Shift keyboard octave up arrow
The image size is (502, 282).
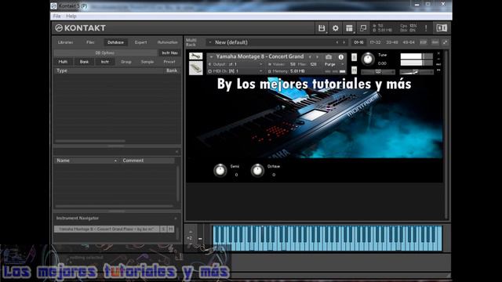tap(191, 232)
